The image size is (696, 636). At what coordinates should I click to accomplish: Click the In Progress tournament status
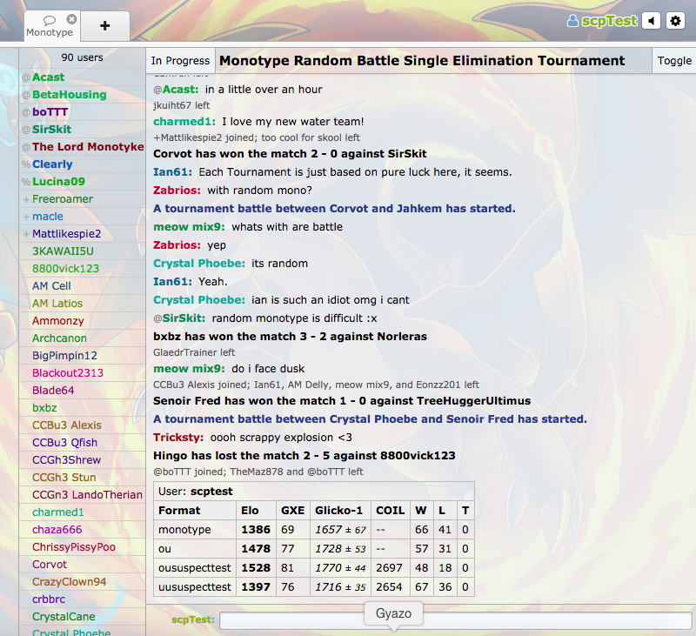[180, 61]
